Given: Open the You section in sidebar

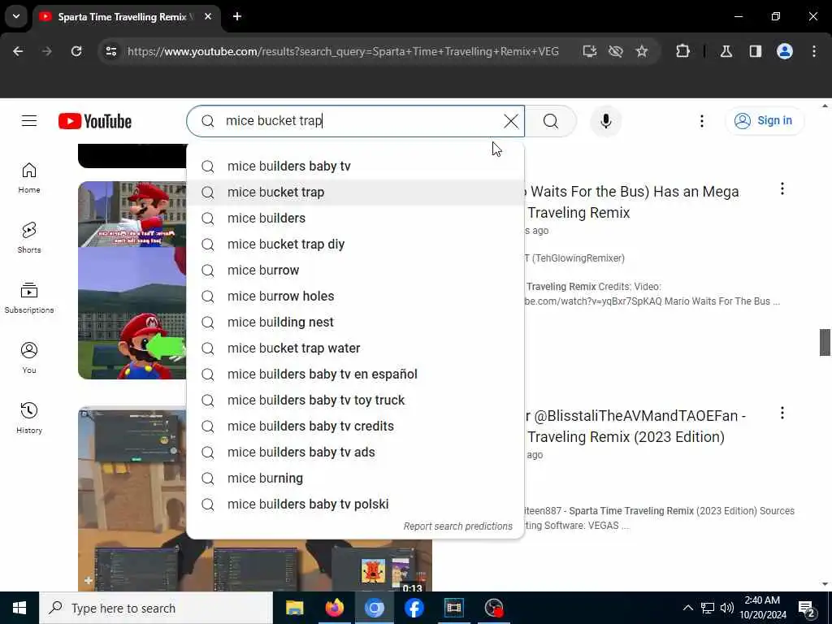Looking at the screenshot, I should (29, 357).
